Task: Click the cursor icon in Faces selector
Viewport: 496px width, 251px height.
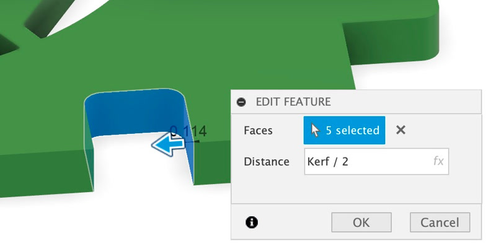Action: [316, 130]
